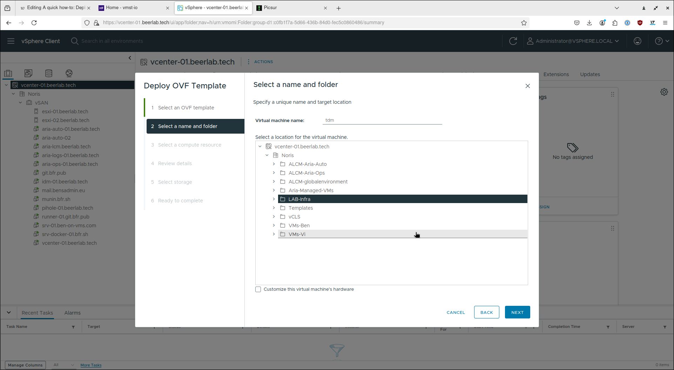674x370 pixels.
Task: Click the Templates folder icon
Action: point(283,208)
